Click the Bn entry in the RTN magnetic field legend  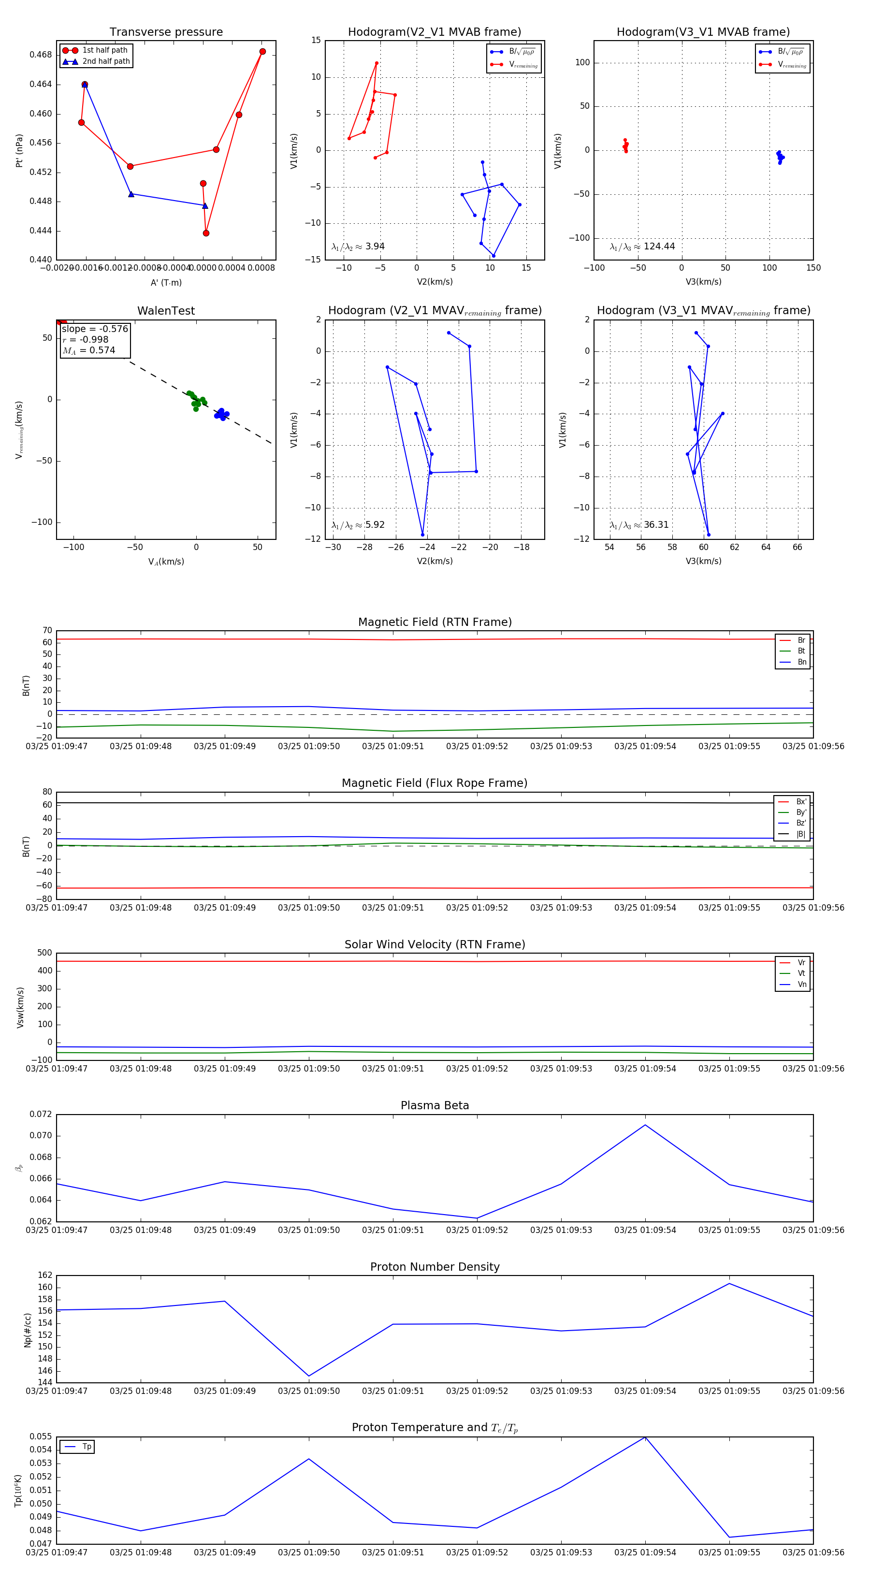pyautogui.click(x=793, y=662)
